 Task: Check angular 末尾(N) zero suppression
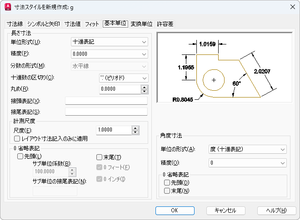pyautogui.click(x=167, y=191)
